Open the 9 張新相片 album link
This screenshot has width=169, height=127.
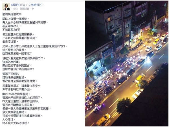35,5
